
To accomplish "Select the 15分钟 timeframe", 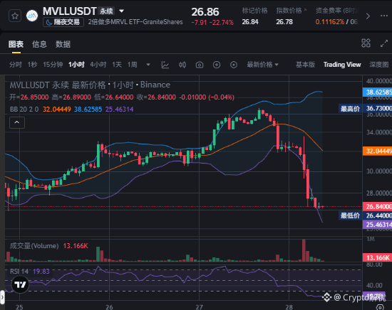I will (53, 65).
